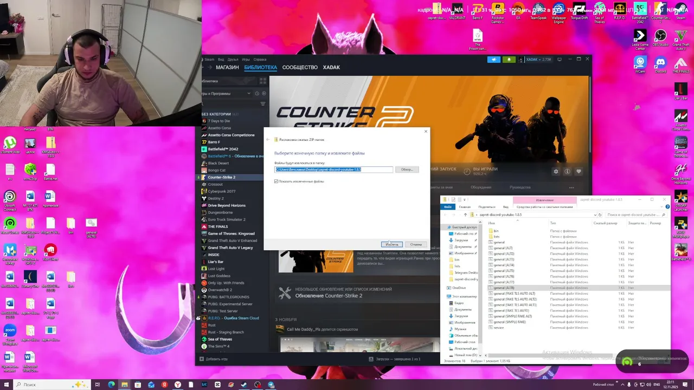Click Counter-Strike 2 favorite heart icon
The image size is (694, 390).
(x=579, y=171)
